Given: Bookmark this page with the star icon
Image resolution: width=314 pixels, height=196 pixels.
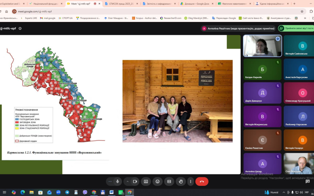Looking at the screenshot, I should point(302,11).
